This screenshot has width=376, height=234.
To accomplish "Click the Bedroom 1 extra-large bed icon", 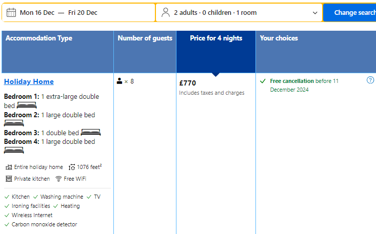I will pos(27,105).
